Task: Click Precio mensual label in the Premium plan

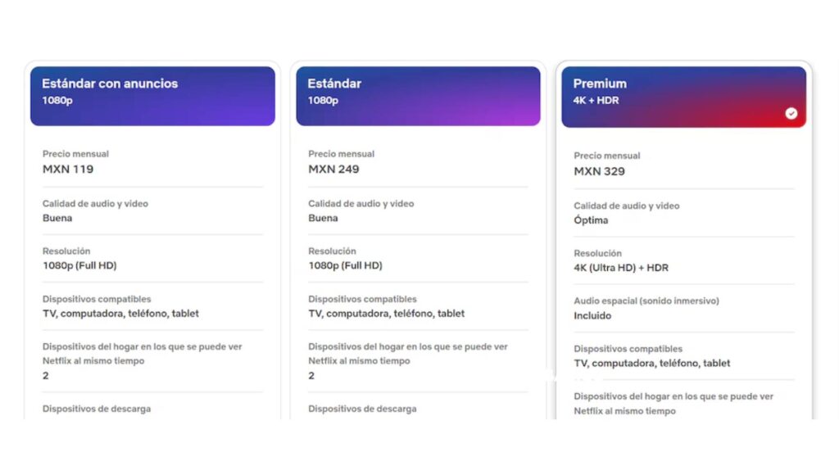Action: click(x=607, y=156)
